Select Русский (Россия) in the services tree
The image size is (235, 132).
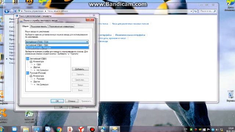[x=38, y=73]
